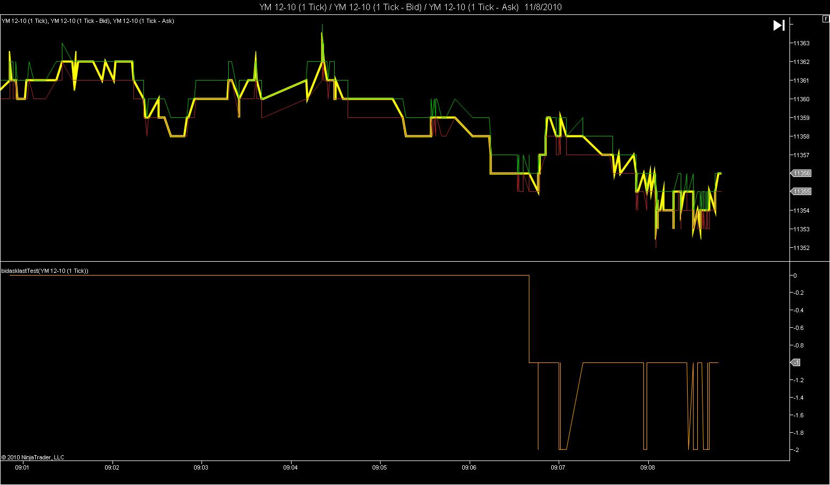This screenshot has width=830, height=485.
Task: Click the 11354 price axis label
Action: (802, 211)
